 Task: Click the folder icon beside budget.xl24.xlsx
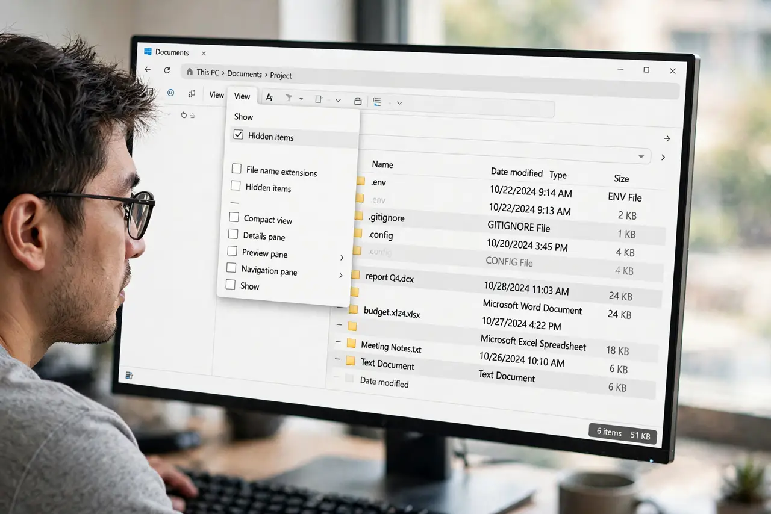353,309
